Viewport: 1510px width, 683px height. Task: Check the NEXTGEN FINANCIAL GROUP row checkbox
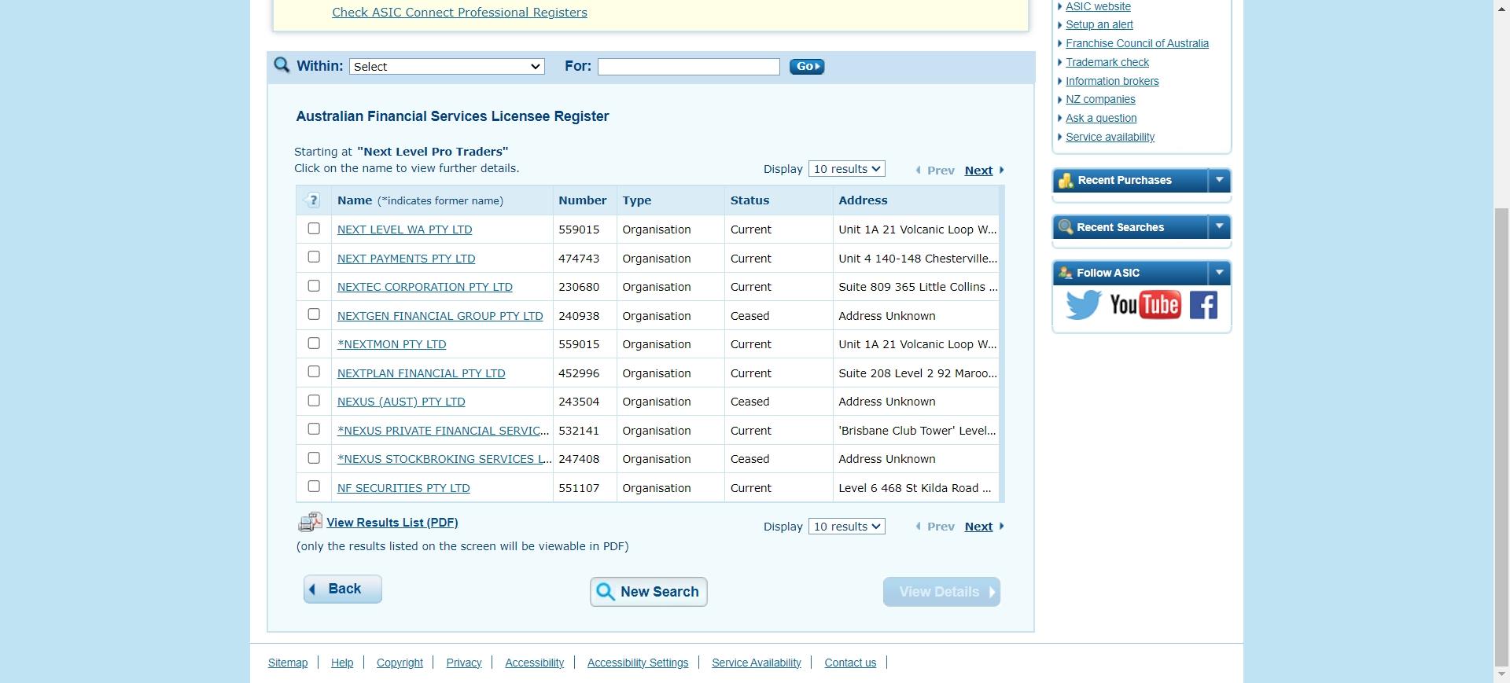314,314
